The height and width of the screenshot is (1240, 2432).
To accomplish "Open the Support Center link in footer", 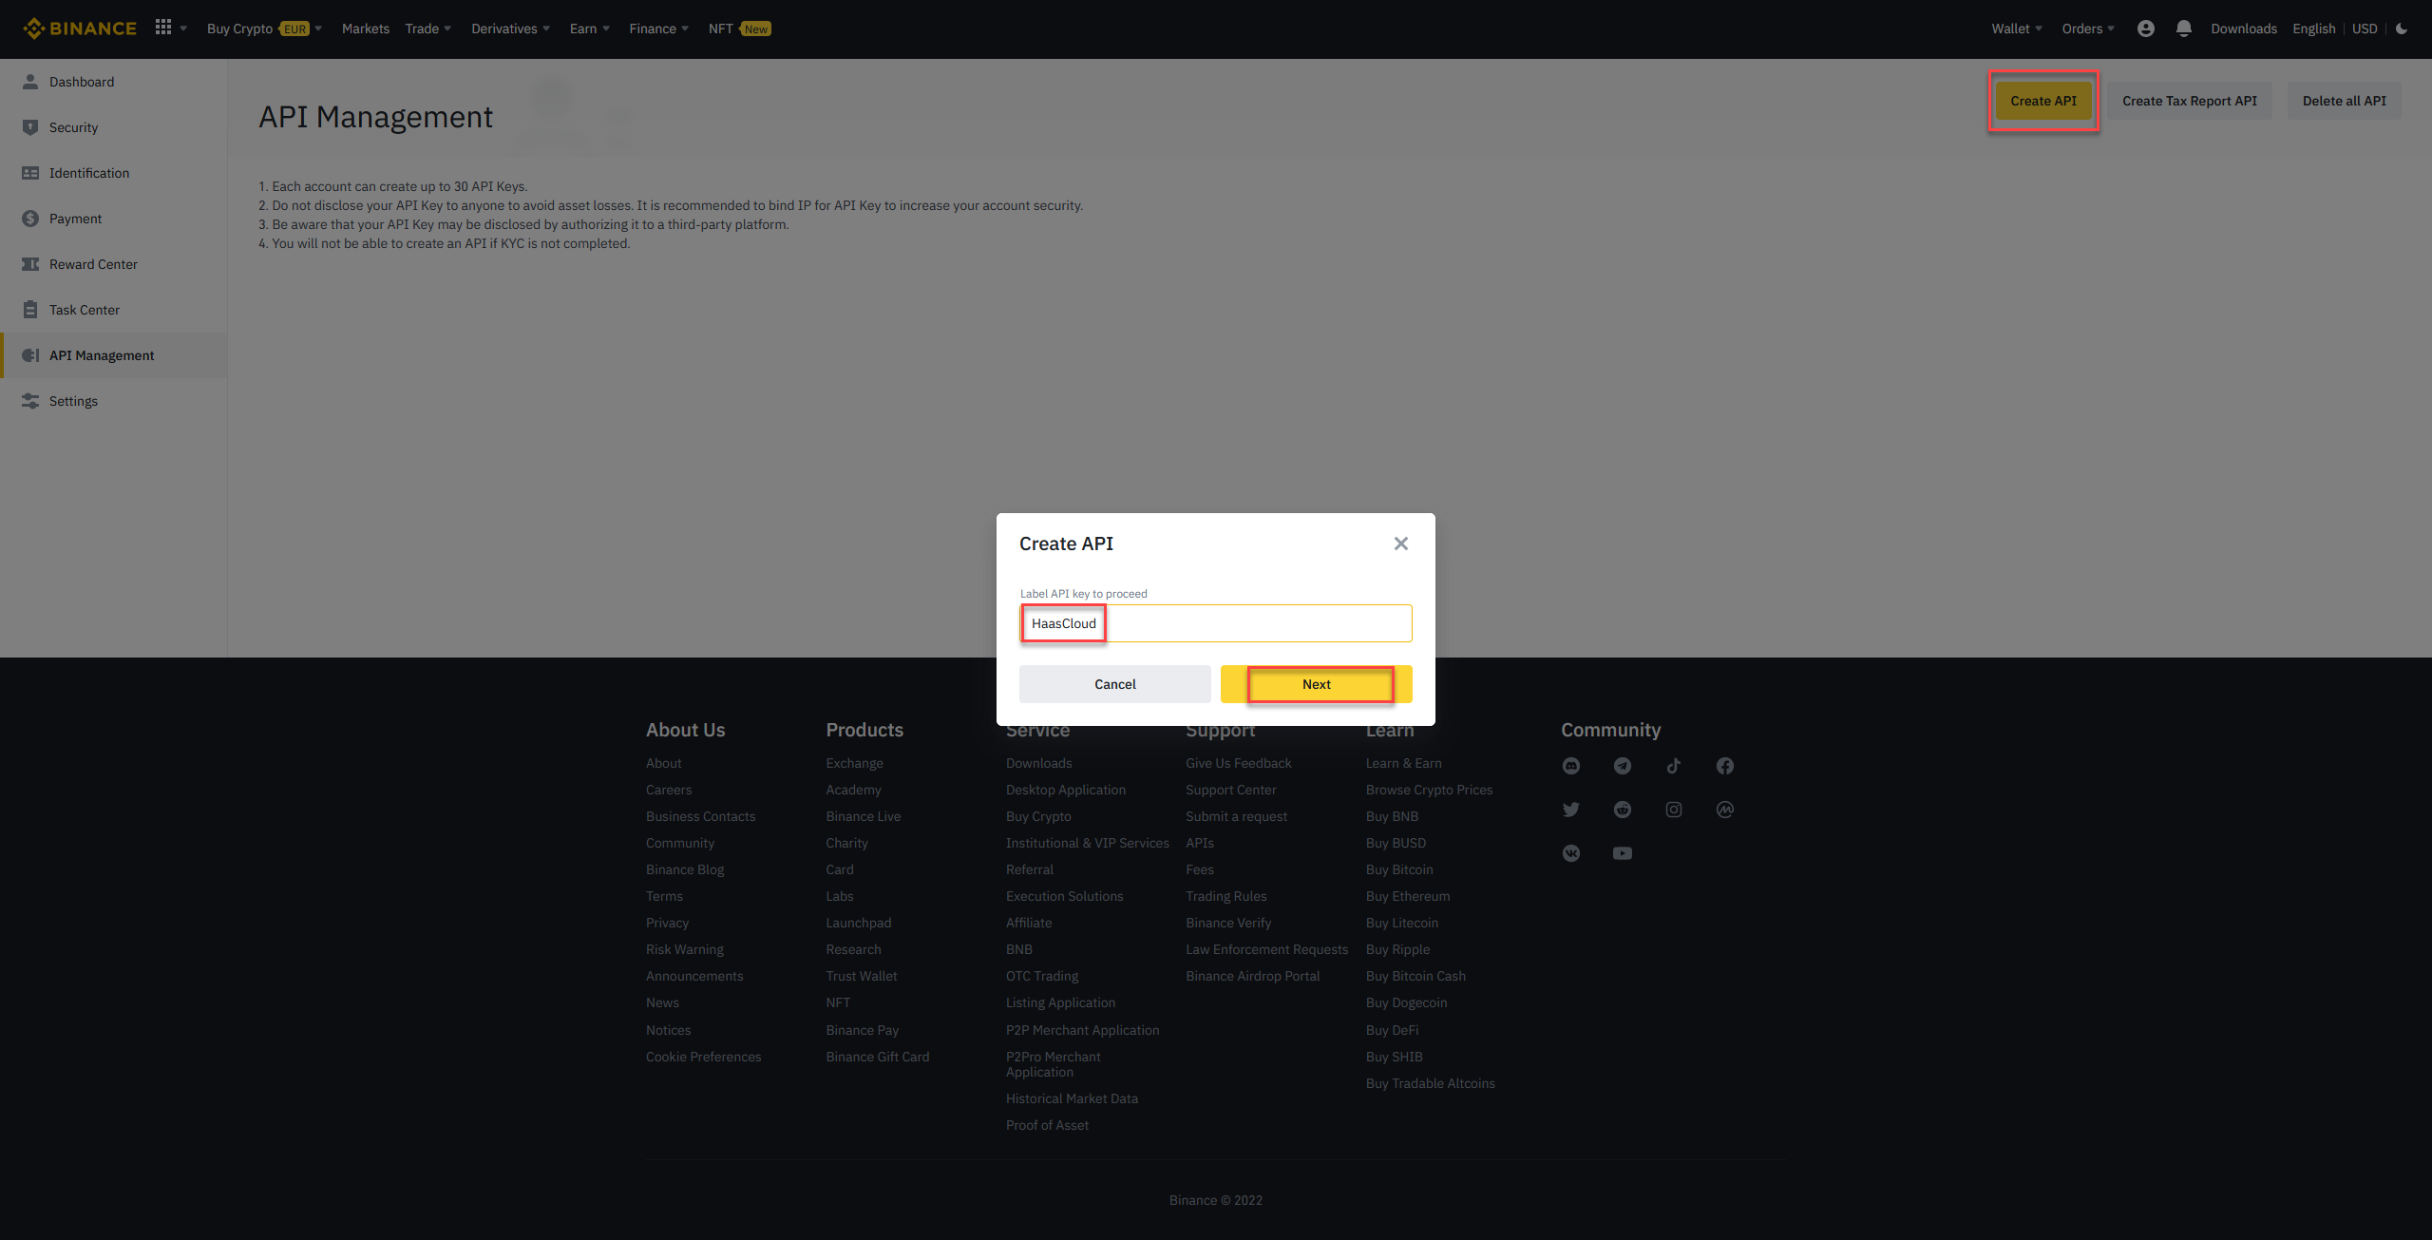I will click(1230, 790).
